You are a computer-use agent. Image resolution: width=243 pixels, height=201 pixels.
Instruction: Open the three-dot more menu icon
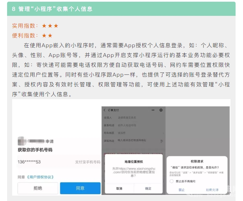pyautogui.click(x=153, y=110)
